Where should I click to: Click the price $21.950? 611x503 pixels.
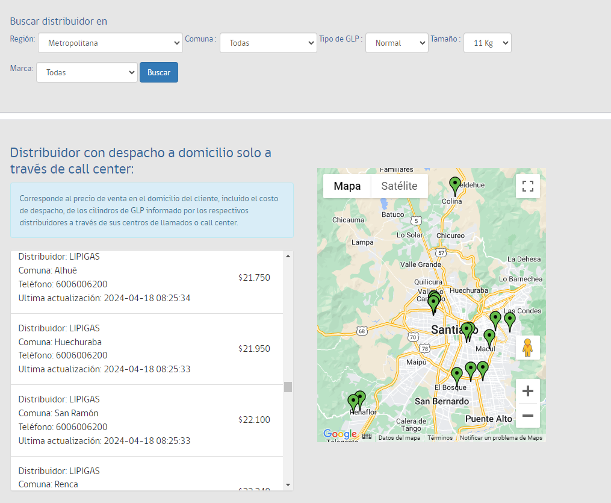click(254, 349)
